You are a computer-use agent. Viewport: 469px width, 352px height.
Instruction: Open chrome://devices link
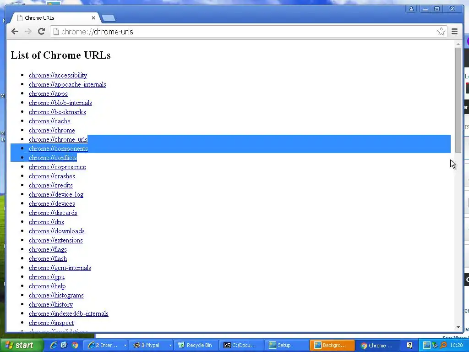coord(52,204)
